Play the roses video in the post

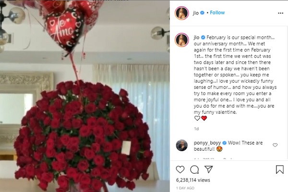[x=85, y=96]
